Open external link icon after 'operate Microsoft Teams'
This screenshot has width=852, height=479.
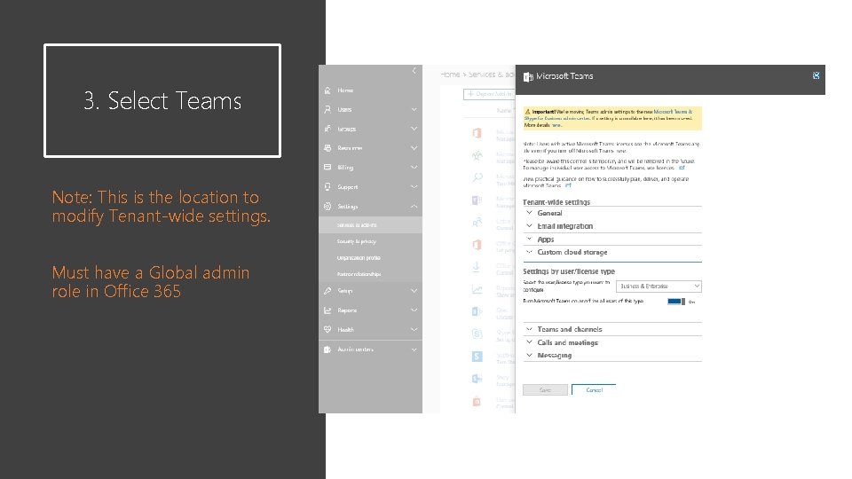pos(568,185)
